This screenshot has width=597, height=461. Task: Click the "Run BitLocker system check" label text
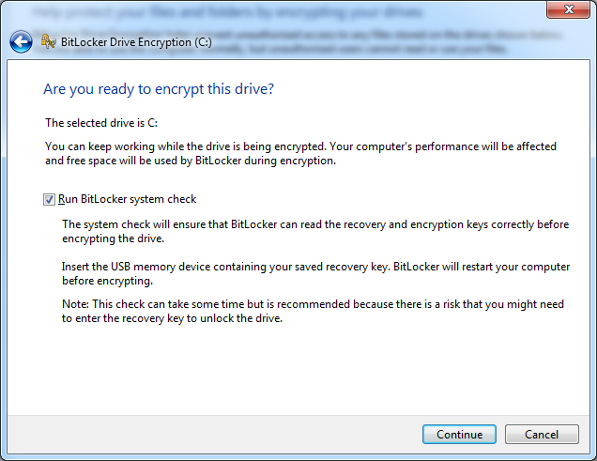(127, 199)
